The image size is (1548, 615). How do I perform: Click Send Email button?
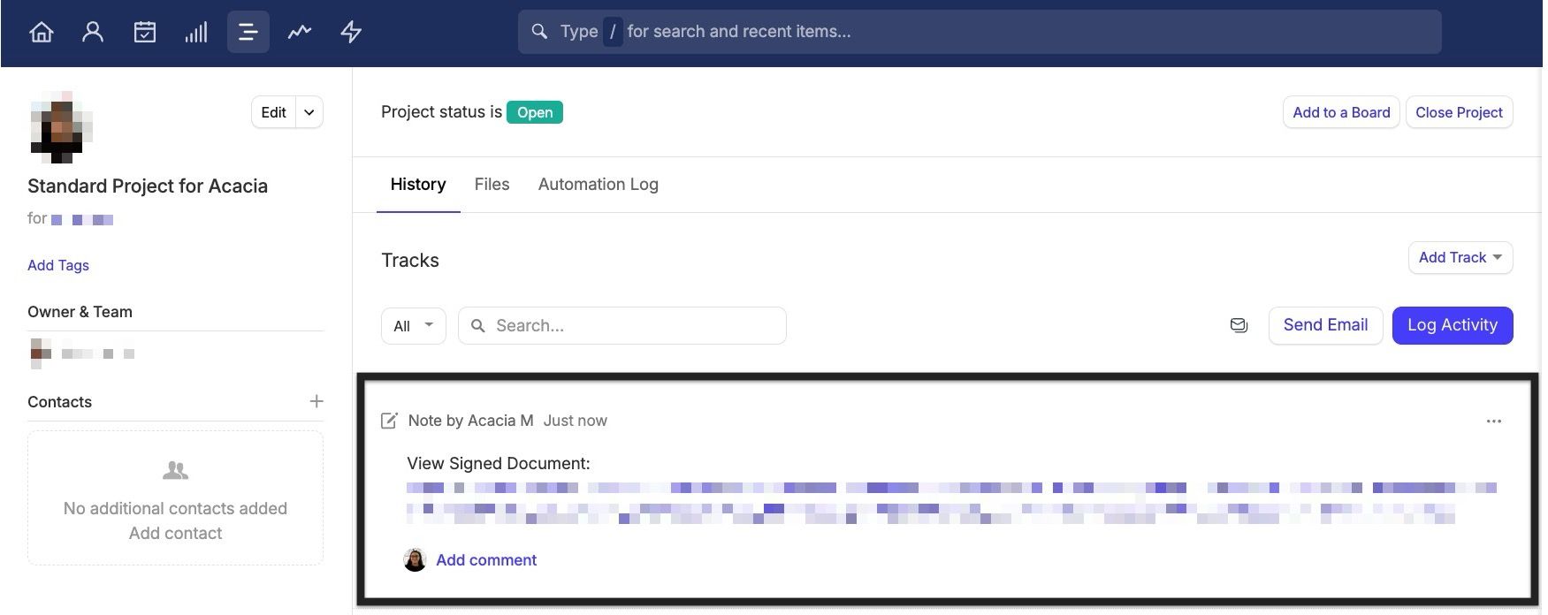(1325, 325)
